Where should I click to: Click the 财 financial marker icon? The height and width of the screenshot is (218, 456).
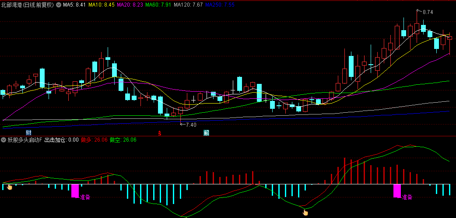(x=28, y=133)
